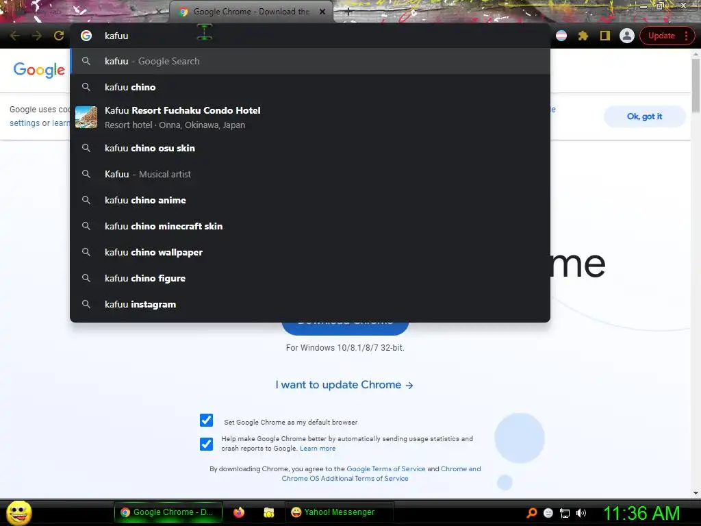Open a new tab with plus button
Viewport: 701px width, 526px height.
pos(348,12)
